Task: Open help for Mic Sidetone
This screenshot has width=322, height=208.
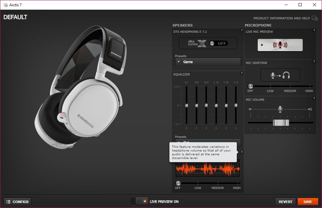Action: (314, 61)
